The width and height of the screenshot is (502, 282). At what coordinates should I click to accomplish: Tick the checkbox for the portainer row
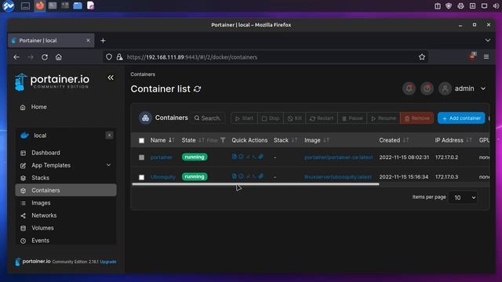141,157
